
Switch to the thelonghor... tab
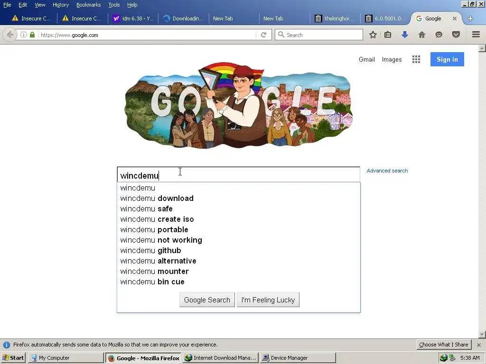[335, 18]
